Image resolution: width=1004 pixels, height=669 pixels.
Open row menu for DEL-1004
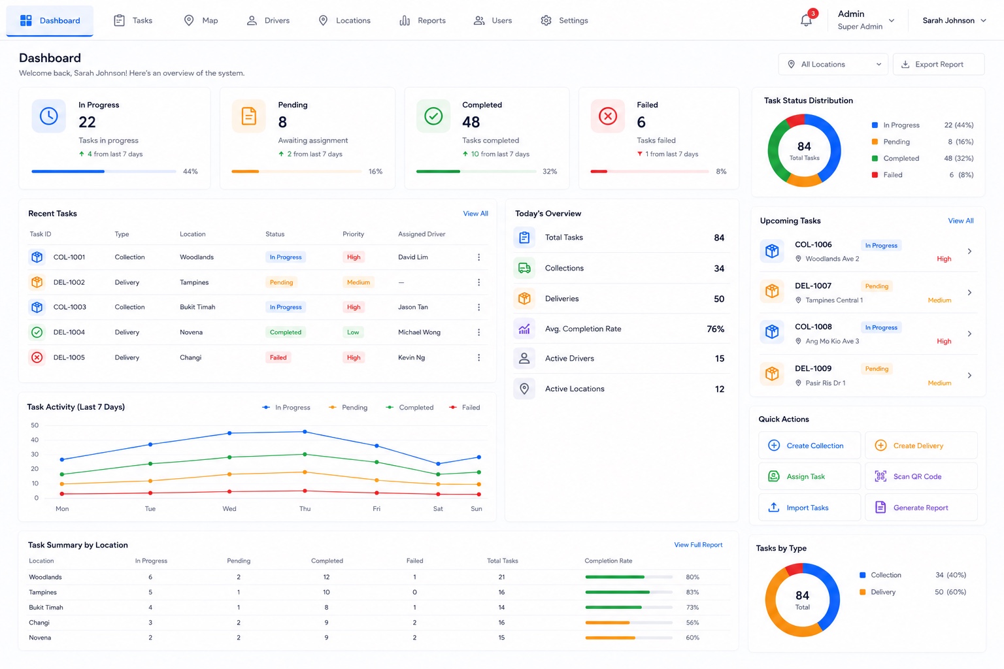tap(478, 333)
